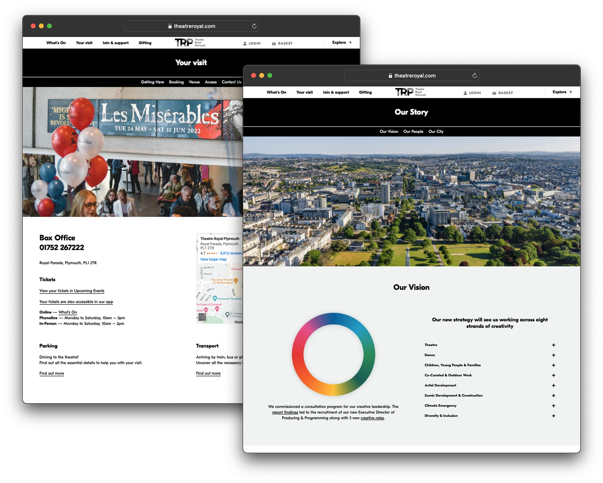Expand the Dance strand
Viewport: 603px width, 483px height.
coord(490,355)
